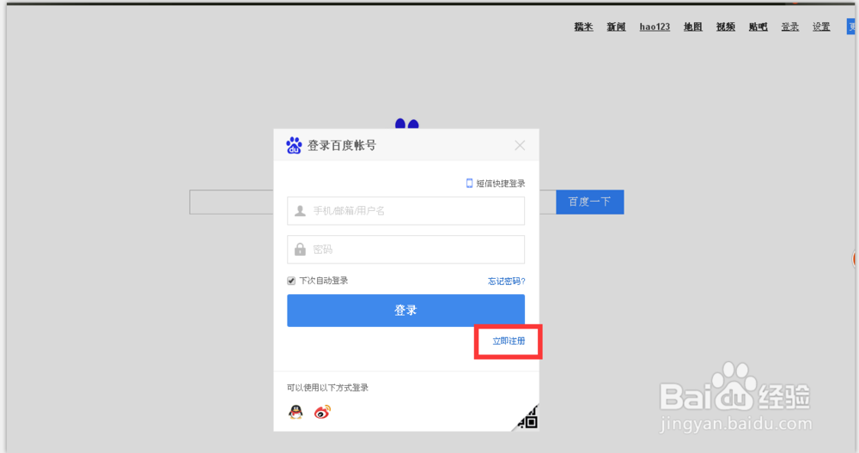Viewport: 859px width, 453px height.
Task: Open the hao123 link
Action: point(655,27)
